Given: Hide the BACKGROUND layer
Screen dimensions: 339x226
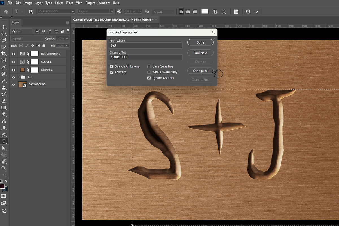Looking at the screenshot, I should point(14,84).
